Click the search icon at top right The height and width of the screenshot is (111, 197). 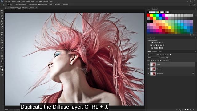coord(190,5)
